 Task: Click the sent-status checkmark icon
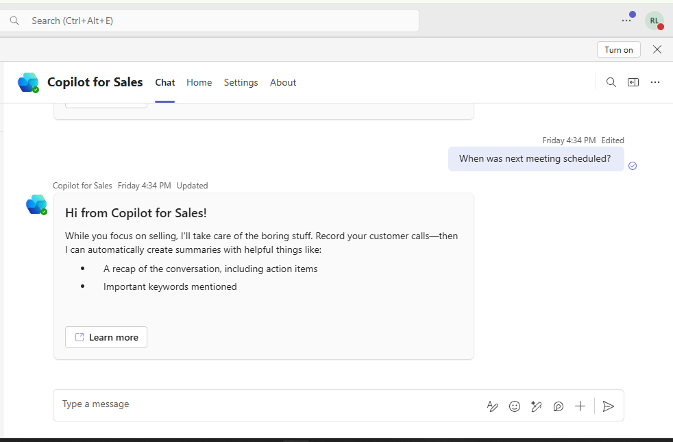point(633,166)
